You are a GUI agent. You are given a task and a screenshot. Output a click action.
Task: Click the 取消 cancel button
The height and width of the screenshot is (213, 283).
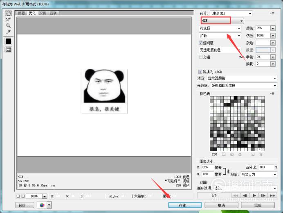pyautogui.click(x=221, y=205)
